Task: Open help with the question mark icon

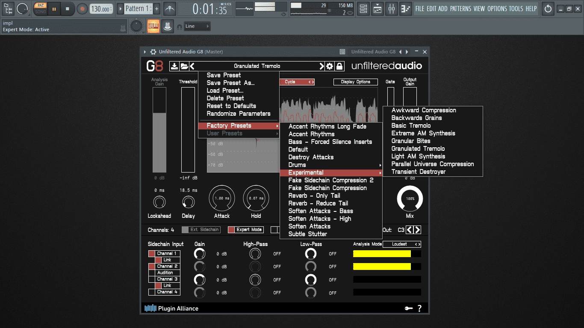Action: tap(419, 308)
